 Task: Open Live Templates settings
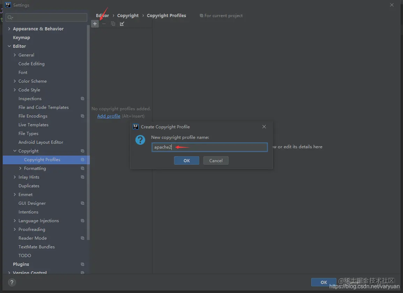pyautogui.click(x=33, y=125)
